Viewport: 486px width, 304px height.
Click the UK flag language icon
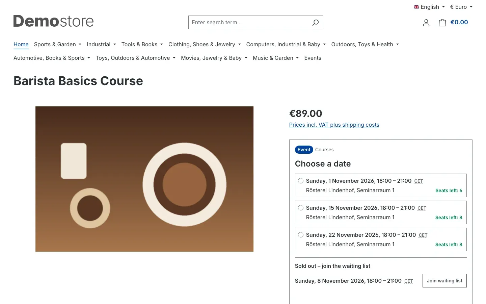(416, 7)
